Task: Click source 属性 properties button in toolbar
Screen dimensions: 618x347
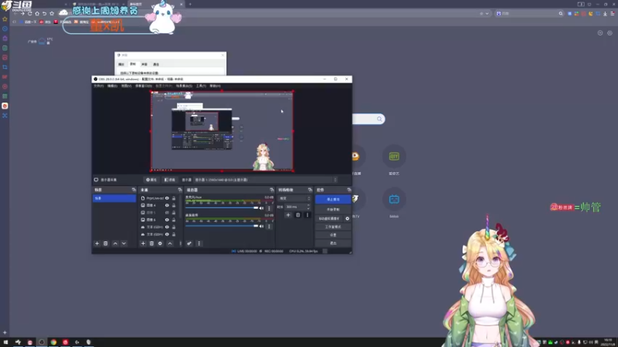Action: (x=151, y=180)
